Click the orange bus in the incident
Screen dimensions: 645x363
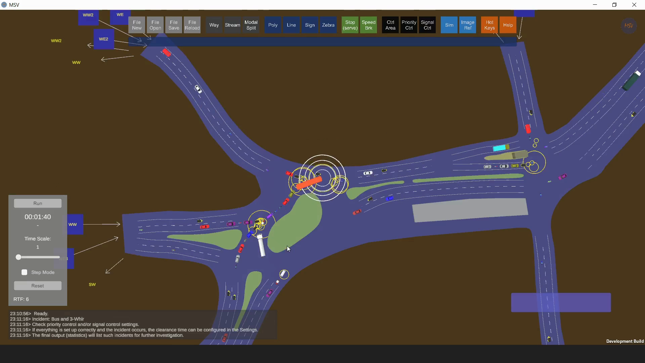309,183
